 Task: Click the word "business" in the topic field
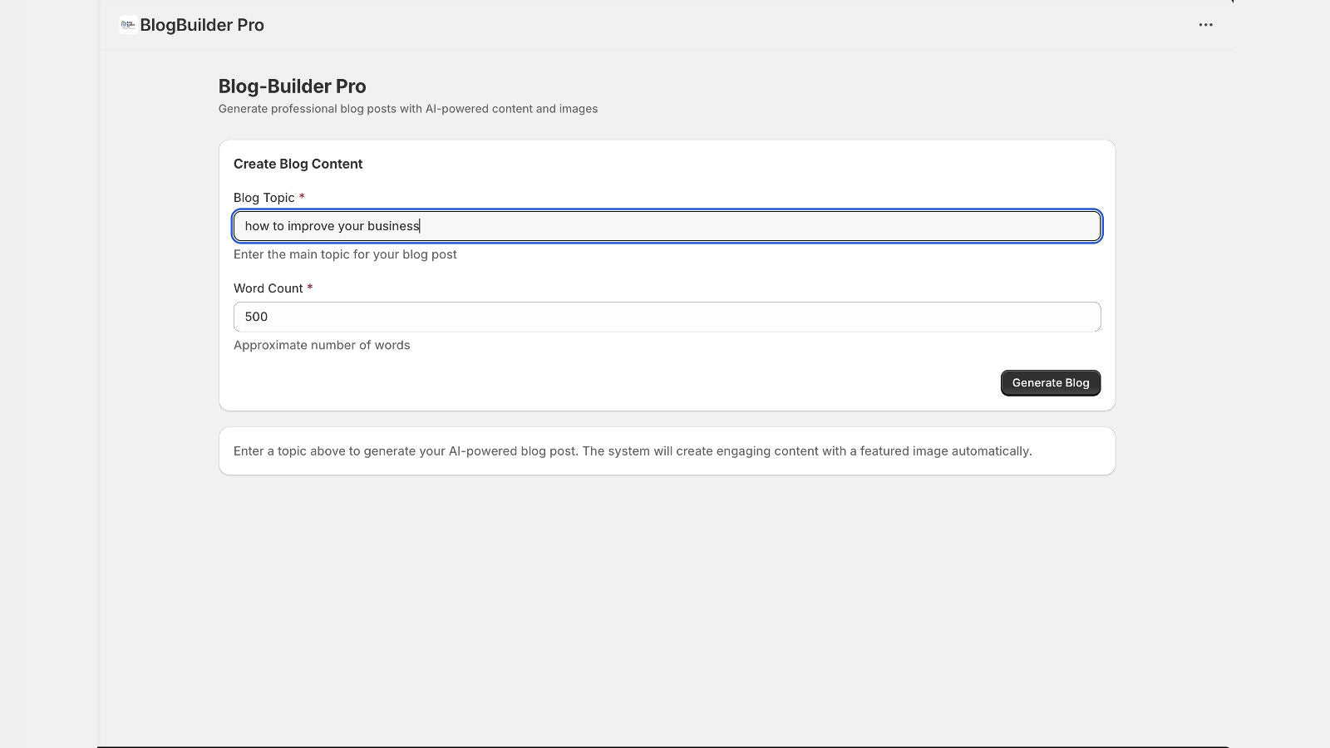click(x=393, y=226)
